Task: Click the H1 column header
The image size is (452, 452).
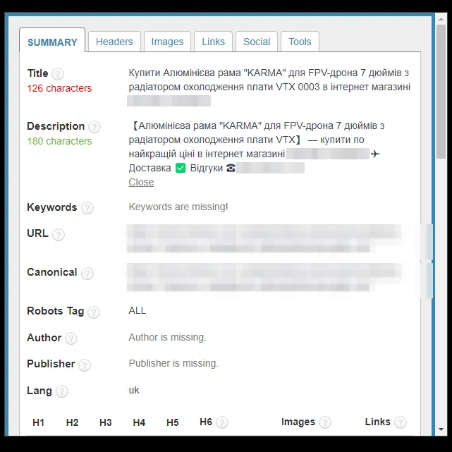Action: pyautogui.click(x=38, y=422)
